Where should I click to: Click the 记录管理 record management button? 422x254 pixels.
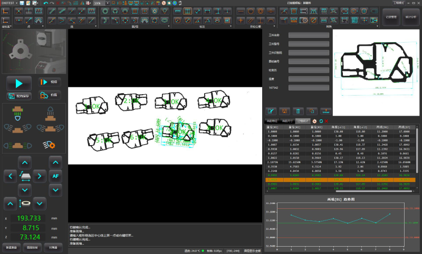[391, 17]
